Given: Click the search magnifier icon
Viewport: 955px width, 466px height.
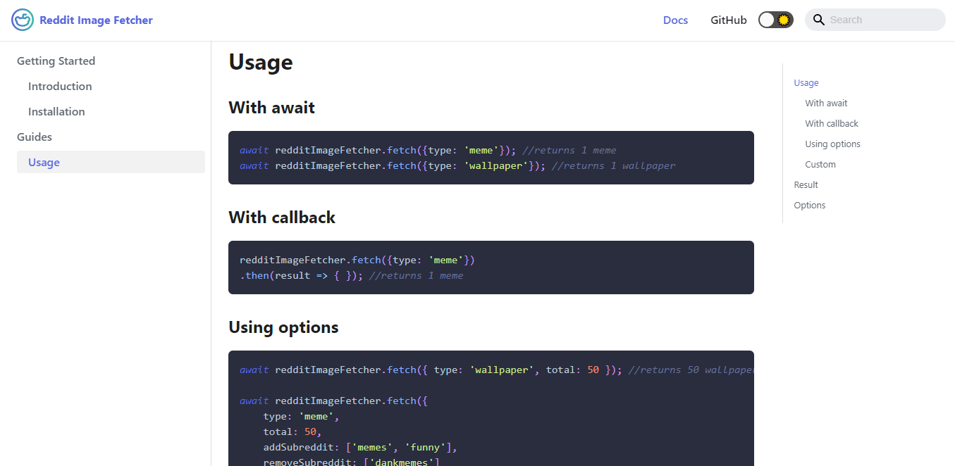Looking at the screenshot, I should click(818, 20).
